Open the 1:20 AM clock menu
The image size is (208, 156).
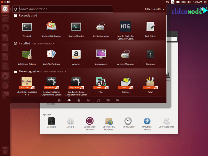pos(197,2)
